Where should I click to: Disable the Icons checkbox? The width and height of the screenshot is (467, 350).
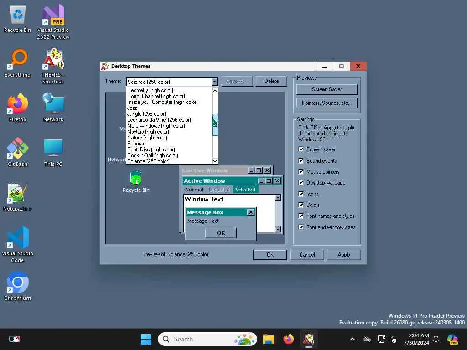pyautogui.click(x=301, y=194)
